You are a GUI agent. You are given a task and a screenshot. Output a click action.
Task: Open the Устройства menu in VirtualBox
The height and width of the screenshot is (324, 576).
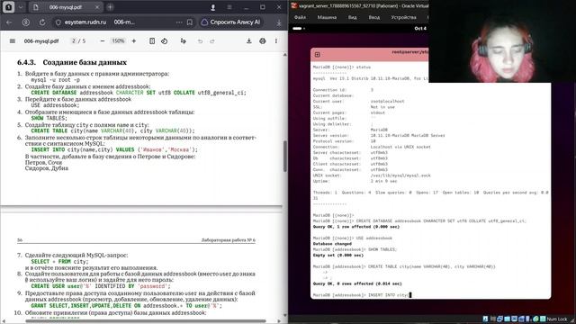coord(403,17)
